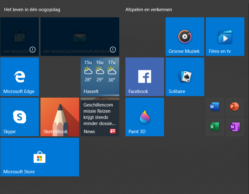The width and height of the screenshot is (249, 194).
Task: Open Word from the Office tiles
Action: click(215, 107)
